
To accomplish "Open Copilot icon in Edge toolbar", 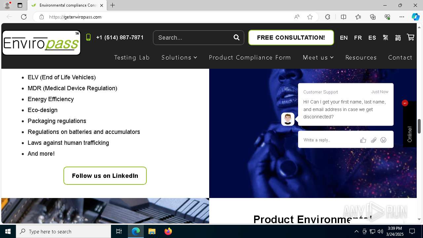I will click(415, 17).
